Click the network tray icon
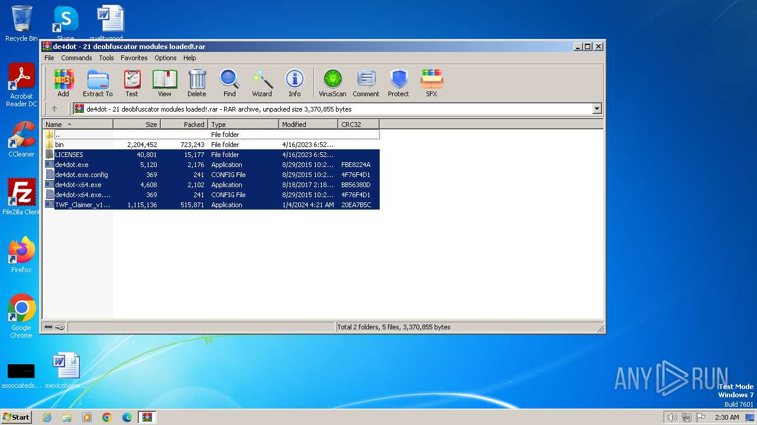Viewport: 757px width, 425px height. coord(686,417)
